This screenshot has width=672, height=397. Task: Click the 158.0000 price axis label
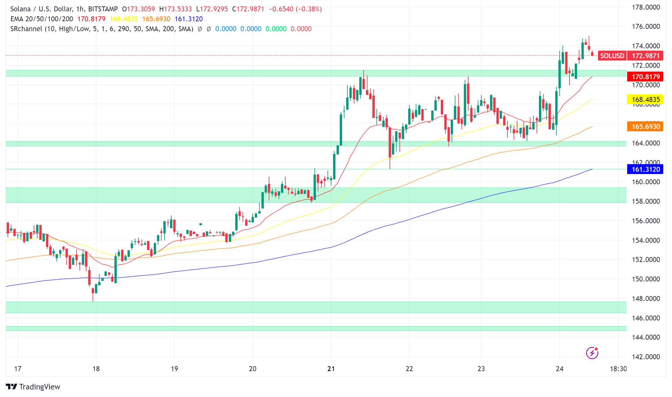pos(646,201)
